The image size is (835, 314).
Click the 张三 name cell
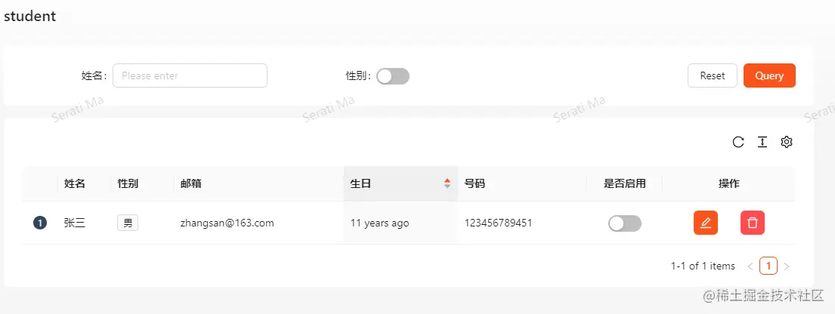coord(75,223)
